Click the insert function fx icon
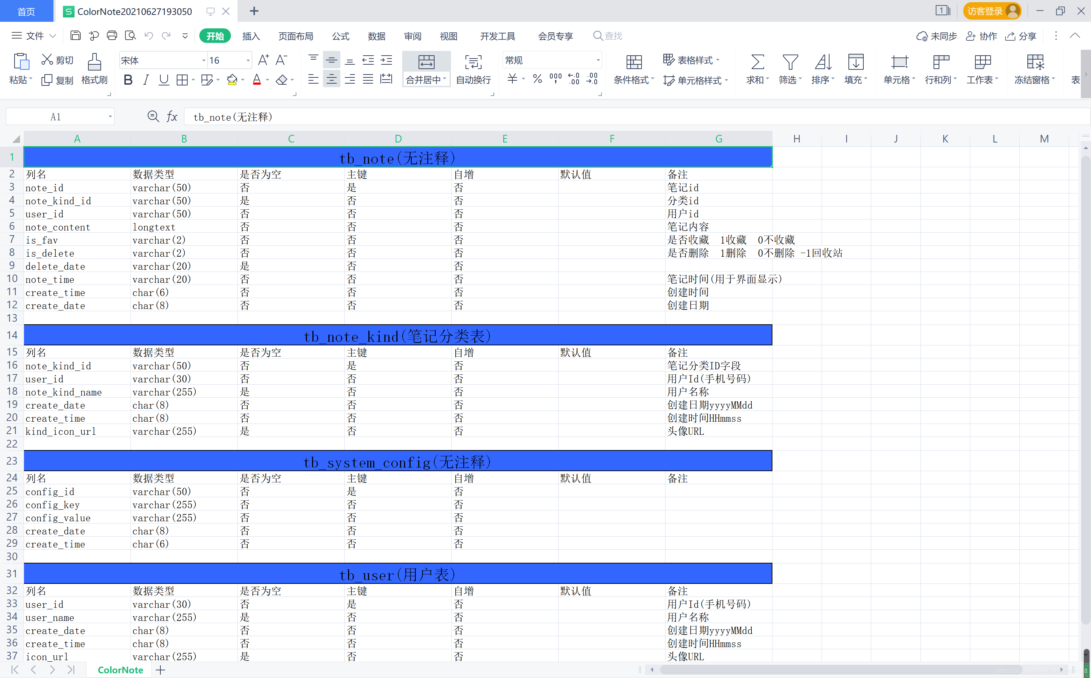1091x678 pixels. [x=172, y=117]
